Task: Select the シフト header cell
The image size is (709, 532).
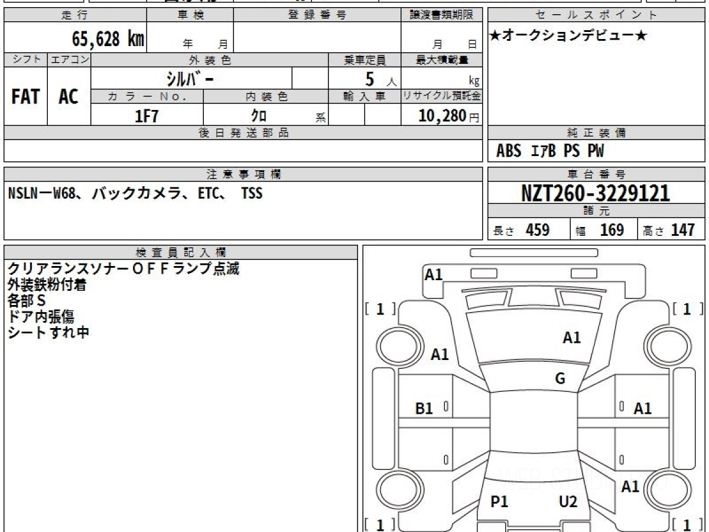Action: 26,60
